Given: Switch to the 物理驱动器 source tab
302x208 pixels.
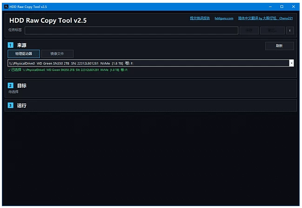Looking at the screenshot, I should pos(24,54).
